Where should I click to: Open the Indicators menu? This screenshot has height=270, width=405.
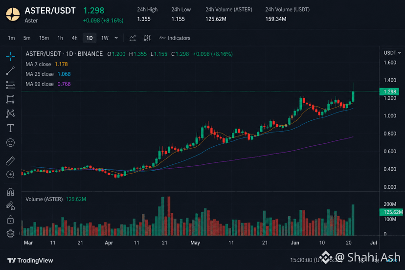click(x=175, y=38)
